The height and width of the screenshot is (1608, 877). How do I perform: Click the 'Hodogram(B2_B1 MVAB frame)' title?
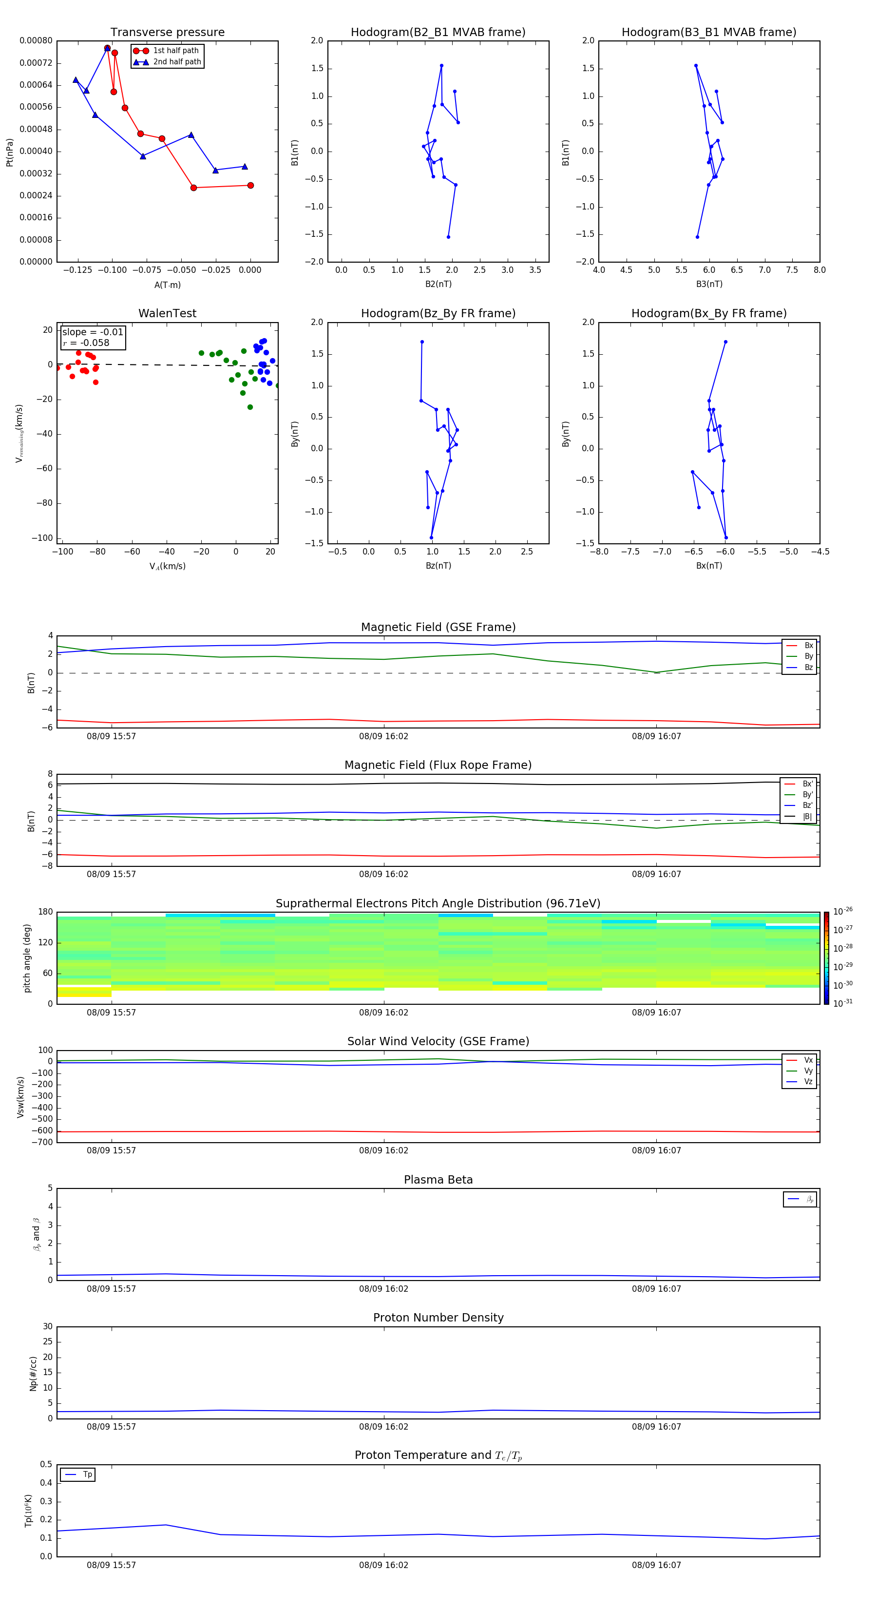pyautogui.click(x=438, y=33)
